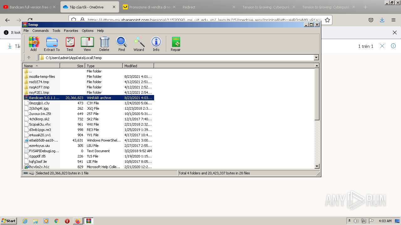
Task: Open Firefox downloads panel
Action: [382, 20]
